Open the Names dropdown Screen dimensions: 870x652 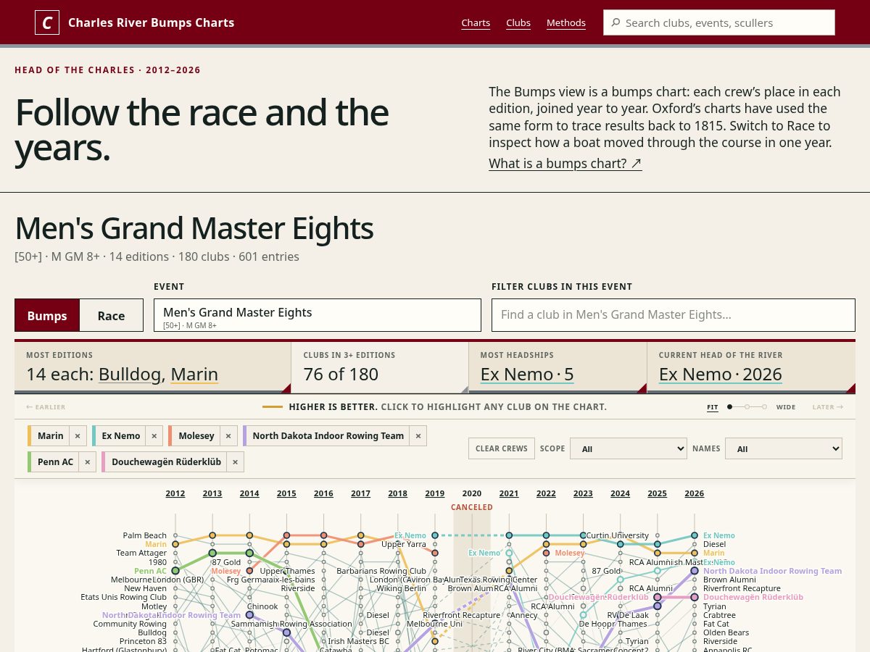(x=784, y=449)
